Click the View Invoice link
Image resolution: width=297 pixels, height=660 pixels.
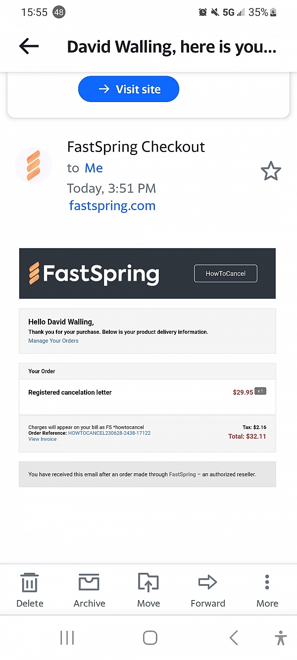pos(43,439)
